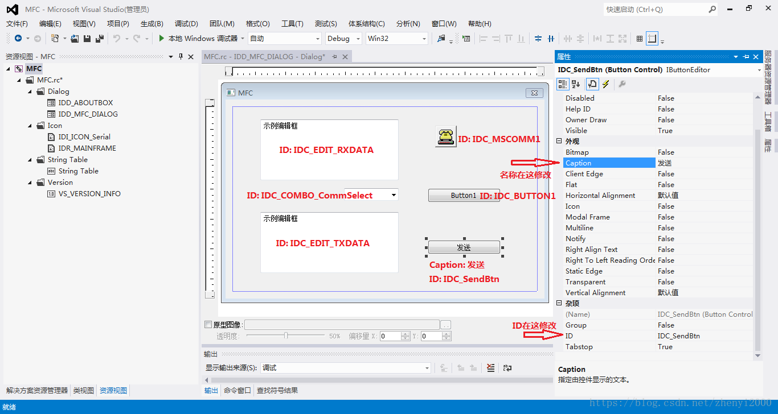The width and height of the screenshot is (778, 414).
Task: Toggle the dialog guides icon
Action: point(652,38)
